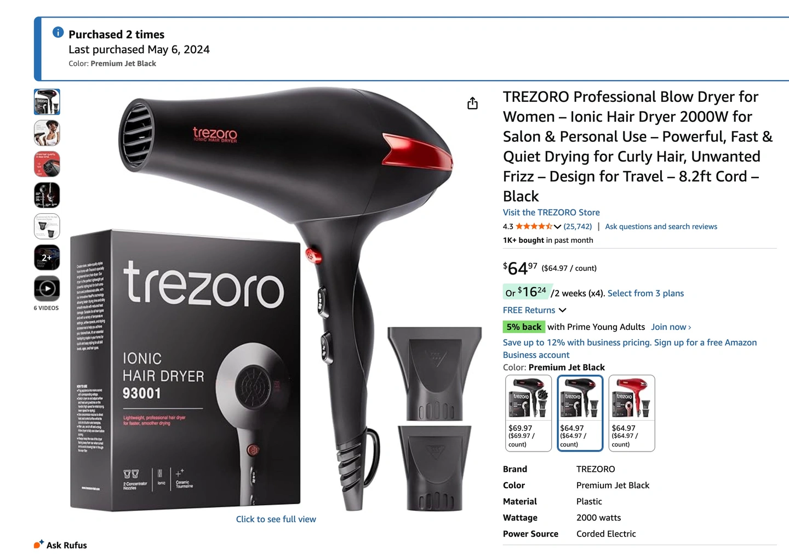Viewport: 789px width, 554px height.
Task: Select the first hair dryer thumbnail
Action: [47, 101]
